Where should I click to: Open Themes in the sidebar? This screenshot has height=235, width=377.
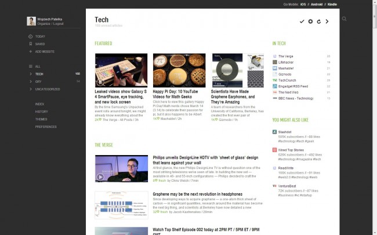pyautogui.click(x=41, y=119)
